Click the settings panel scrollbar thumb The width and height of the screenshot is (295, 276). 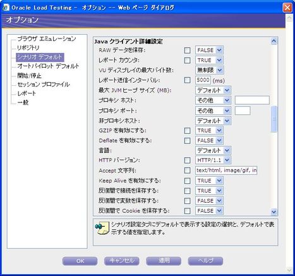pyautogui.click(x=274, y=119)
